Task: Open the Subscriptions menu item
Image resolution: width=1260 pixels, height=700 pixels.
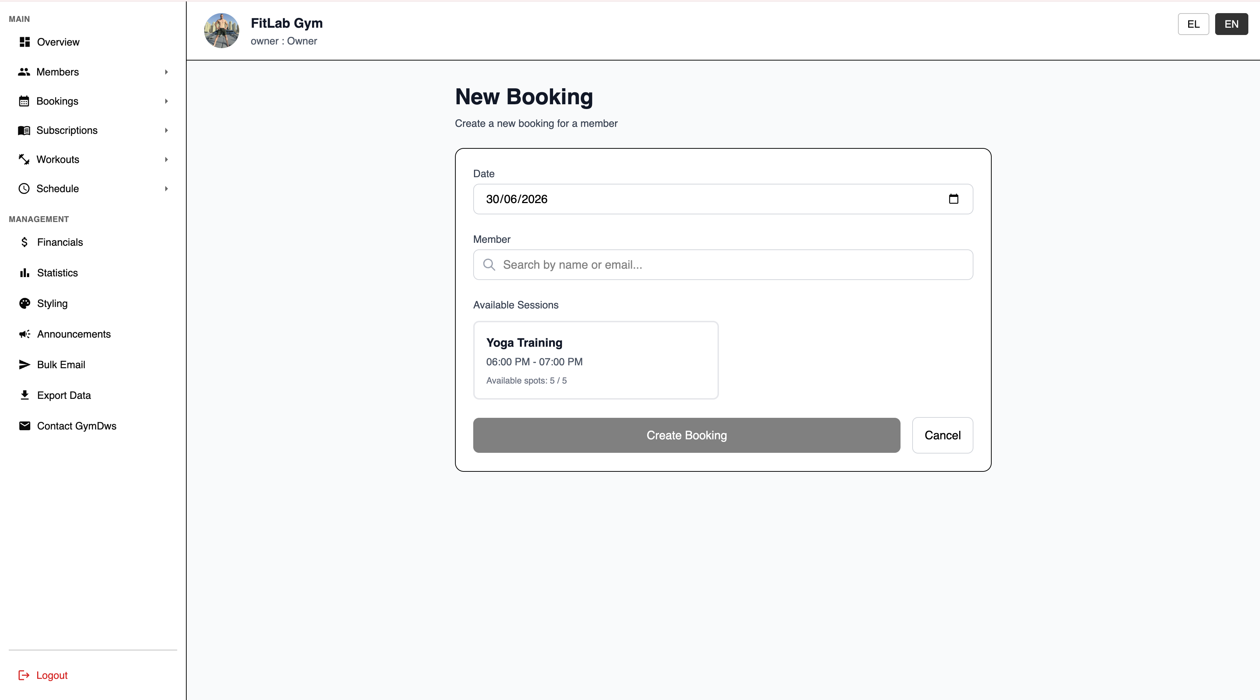Action: click(x=93, y=131)
